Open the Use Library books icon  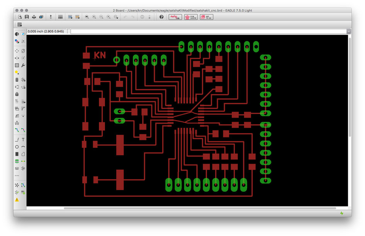(61, 17)
